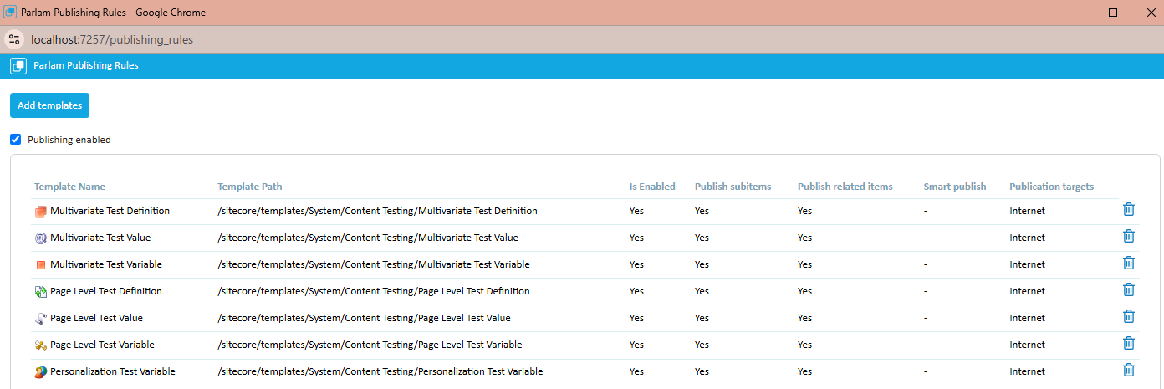
Task: Delete the Personalization Test Variable rule
Action: pyautogui.click(x=1128, y=371)
